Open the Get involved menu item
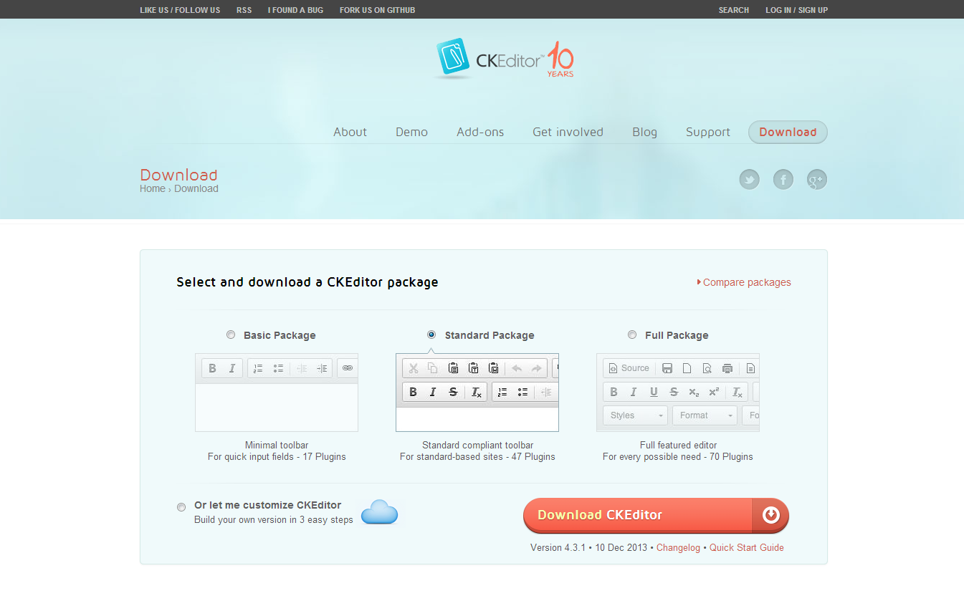964x601 pixels. pos(568,132)
